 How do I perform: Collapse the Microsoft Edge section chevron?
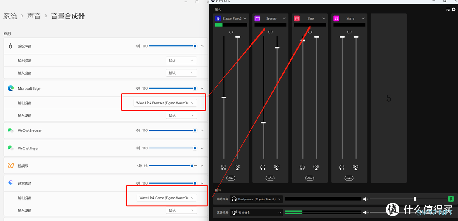coord(202,88)
